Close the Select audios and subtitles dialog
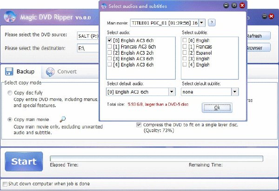 pos(242,6)
